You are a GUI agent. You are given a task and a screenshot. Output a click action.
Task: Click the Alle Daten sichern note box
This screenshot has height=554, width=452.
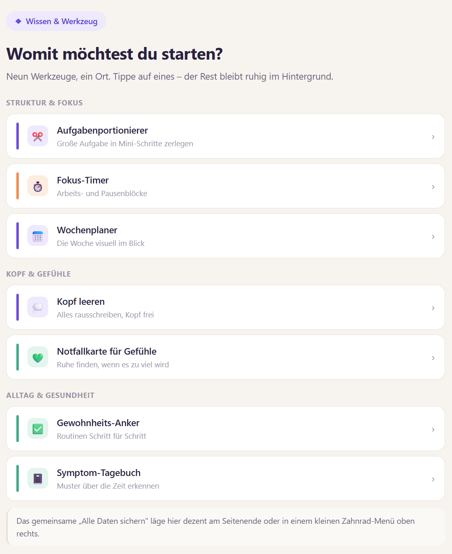pyautogui.click(x=226, y=527)
